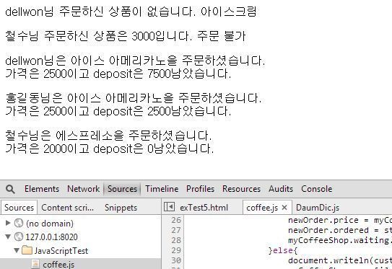
Task: Open the Snippets sub-tab
Action: pos(121,208)
